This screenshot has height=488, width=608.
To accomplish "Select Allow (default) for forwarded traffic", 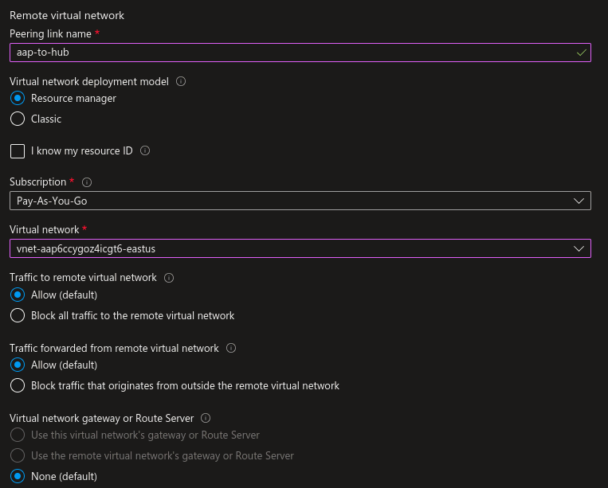I will 18,365.
